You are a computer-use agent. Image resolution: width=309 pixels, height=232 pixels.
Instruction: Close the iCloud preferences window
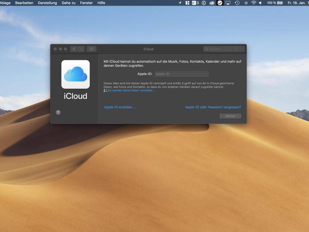(55, 49)
